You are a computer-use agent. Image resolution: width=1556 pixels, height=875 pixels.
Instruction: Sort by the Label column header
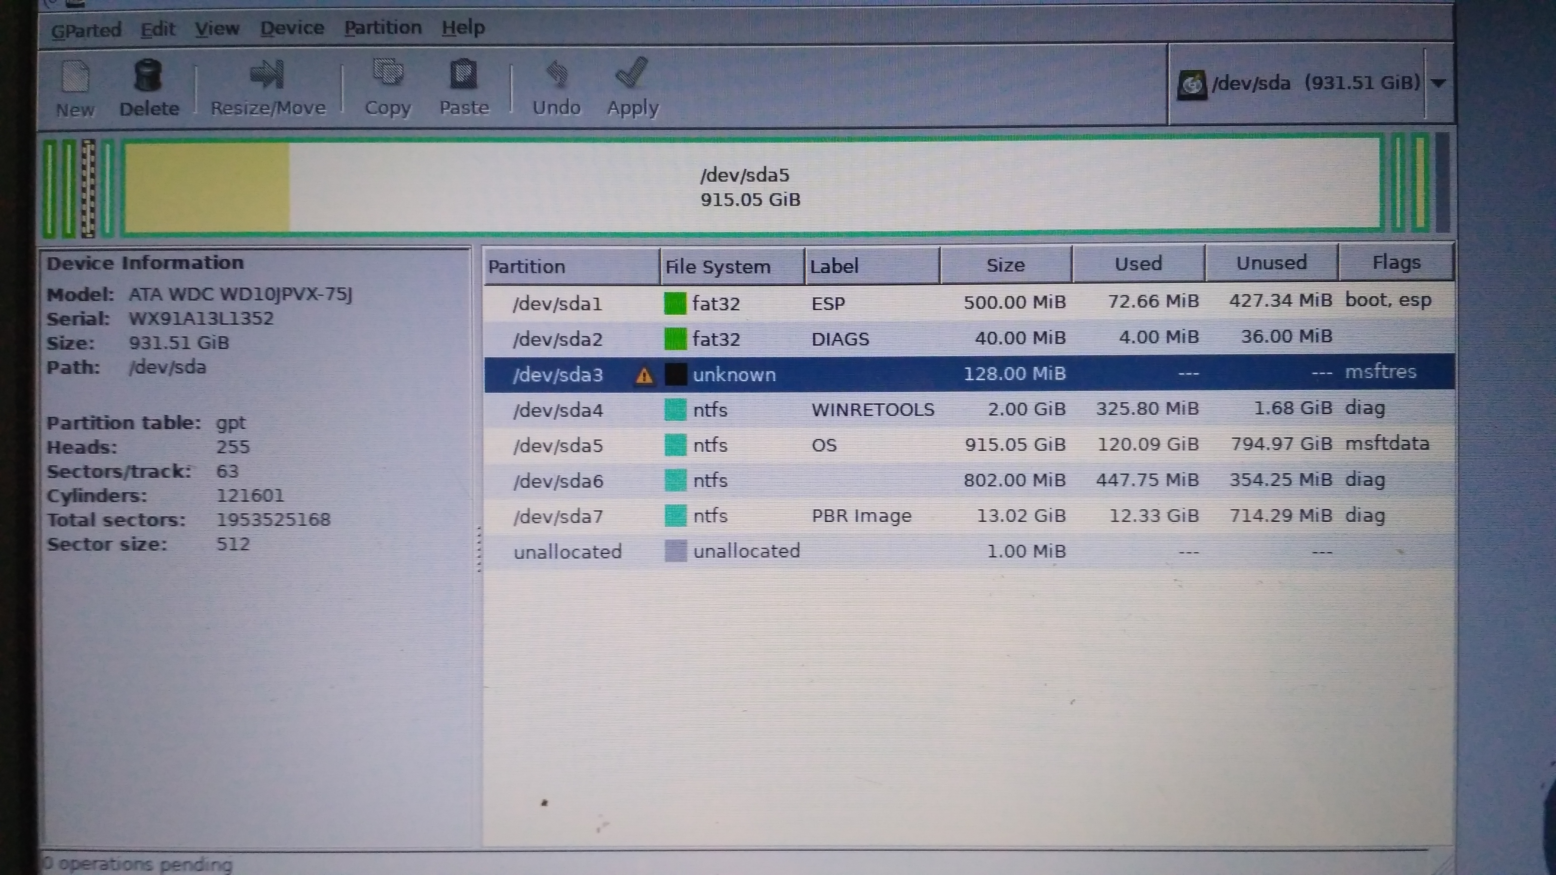(872, 266)
